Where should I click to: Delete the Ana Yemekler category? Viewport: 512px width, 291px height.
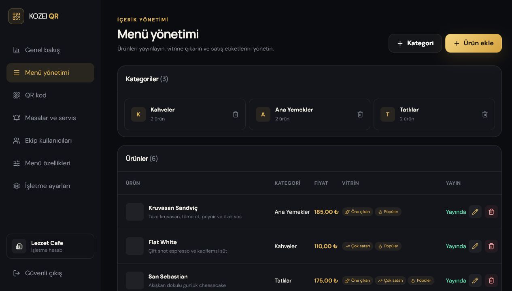(360, 114)
